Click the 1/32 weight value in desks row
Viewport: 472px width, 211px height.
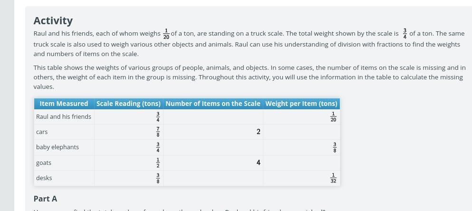pyautogui.click(x=333, y=178)
